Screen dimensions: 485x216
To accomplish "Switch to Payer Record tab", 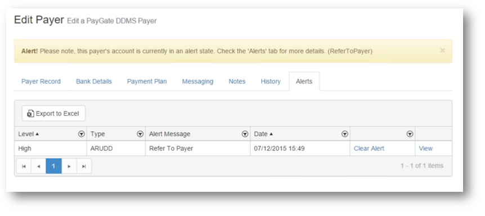I will 41,82.
